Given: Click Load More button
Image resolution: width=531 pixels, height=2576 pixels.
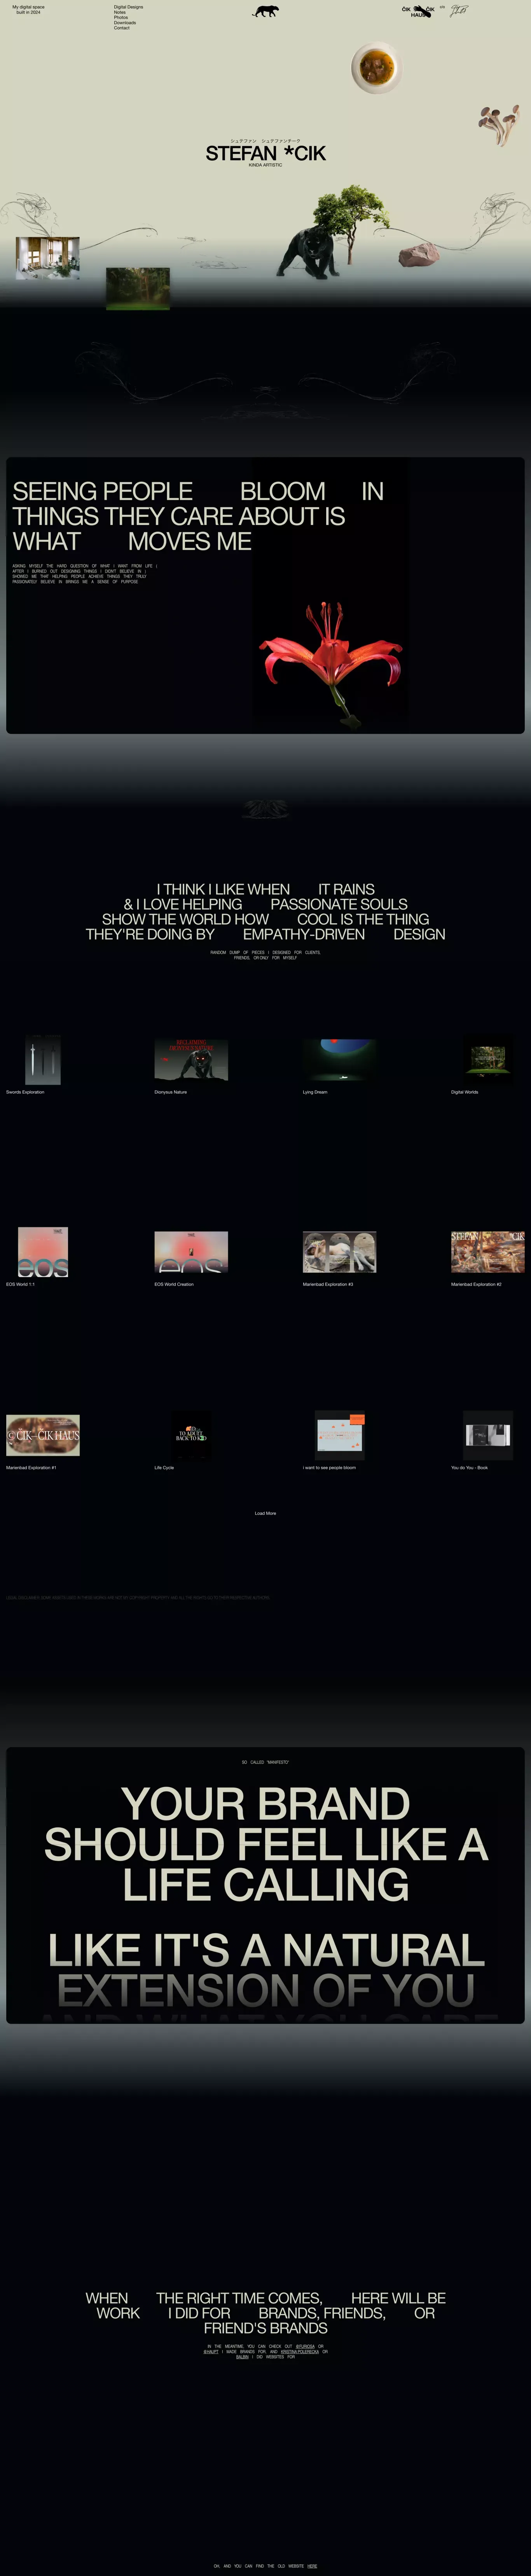Looking at the screenshot, I should tap(265, 1513).
